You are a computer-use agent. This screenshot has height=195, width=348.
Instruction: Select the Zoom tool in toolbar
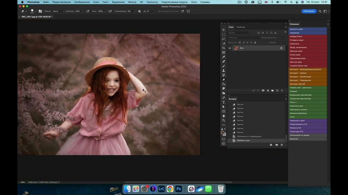pyautogui.click(x=223, y=120)
